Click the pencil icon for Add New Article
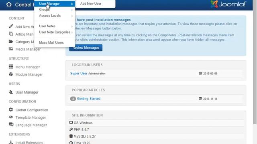Viewport: 257px width, 144px height. (11, 26)
